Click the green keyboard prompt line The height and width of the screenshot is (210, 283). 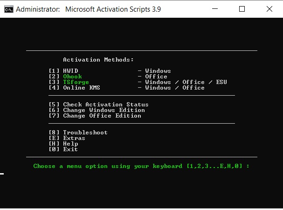[141, 166]
